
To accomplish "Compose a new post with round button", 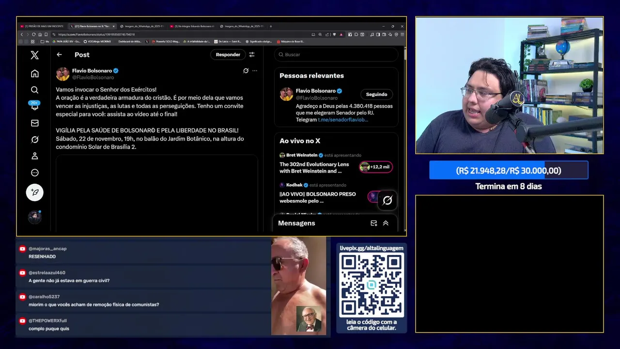I will point(34,192).
